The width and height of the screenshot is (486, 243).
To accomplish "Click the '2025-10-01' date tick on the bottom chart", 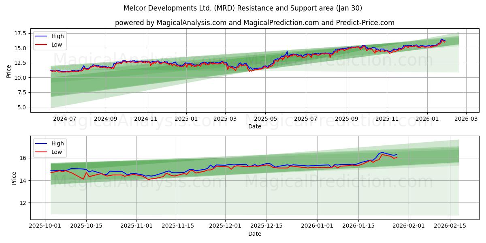I will click(x=45, y=227).
